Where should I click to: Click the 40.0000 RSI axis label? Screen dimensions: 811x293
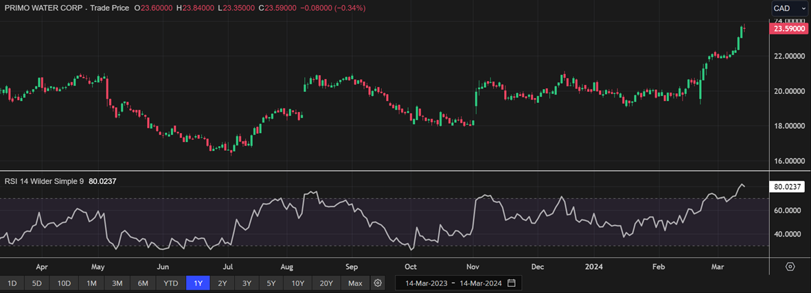pyautogui.click(x=788, y=234)
